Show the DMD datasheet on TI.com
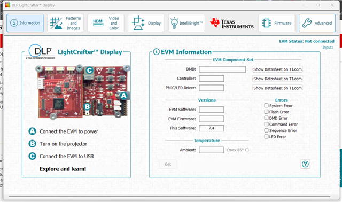 click(277, 69)
